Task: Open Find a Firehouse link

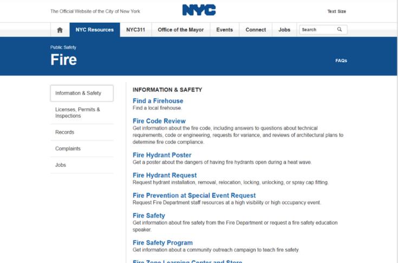Action: coord(158,101)
